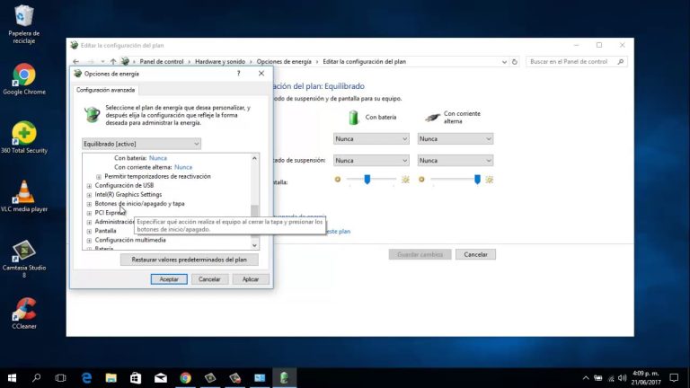The image size is (690, 388).
Task: Refresh the Control Panel address bar
Action: (515, 62)
